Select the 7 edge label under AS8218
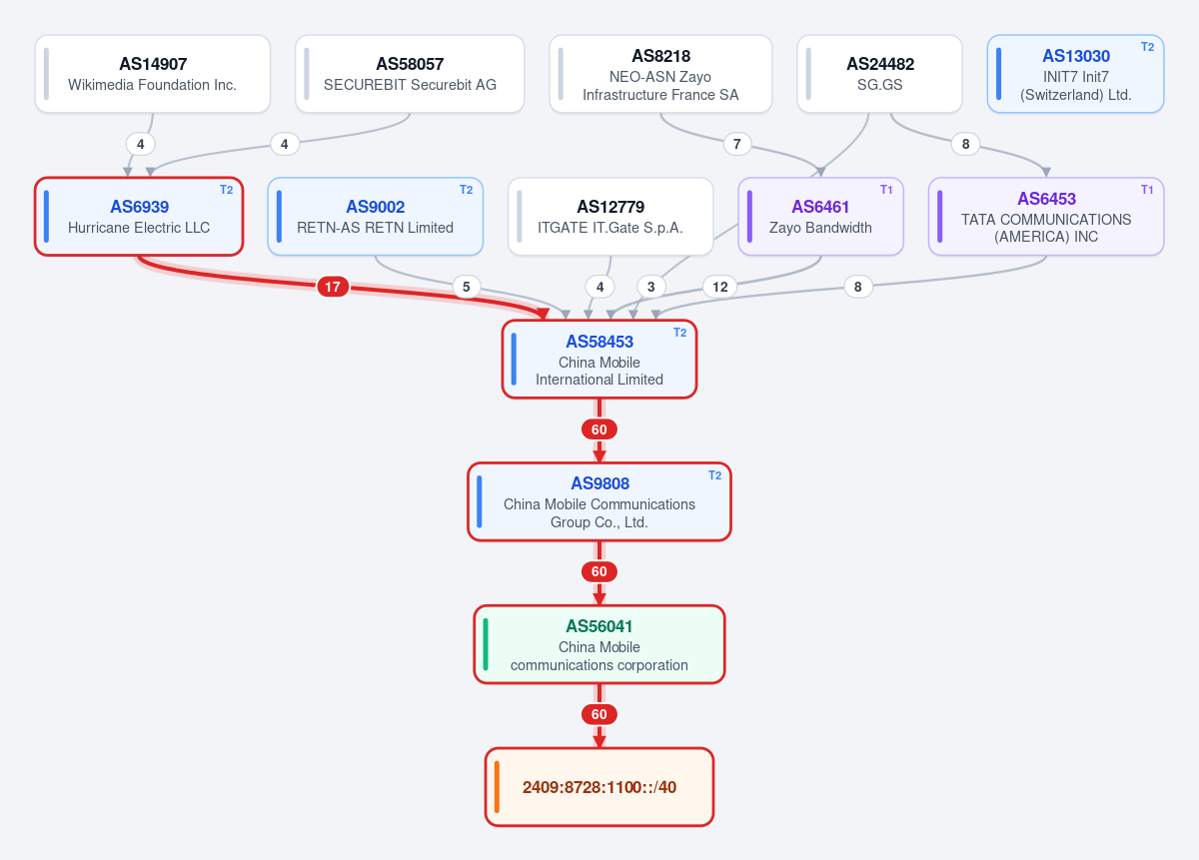Screen dimensions: 1199x860 click(x=737, y=144)
